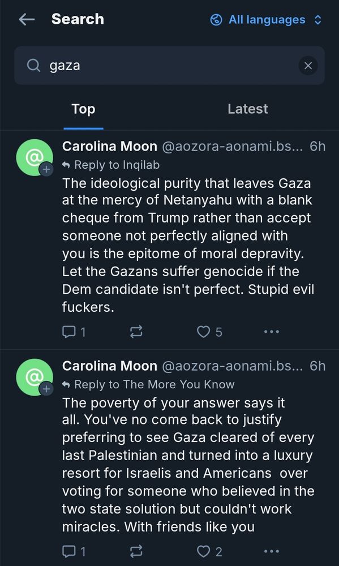Open the All languages dropdown
Viewport: 339px width, 566px height.
coord(267,20)
